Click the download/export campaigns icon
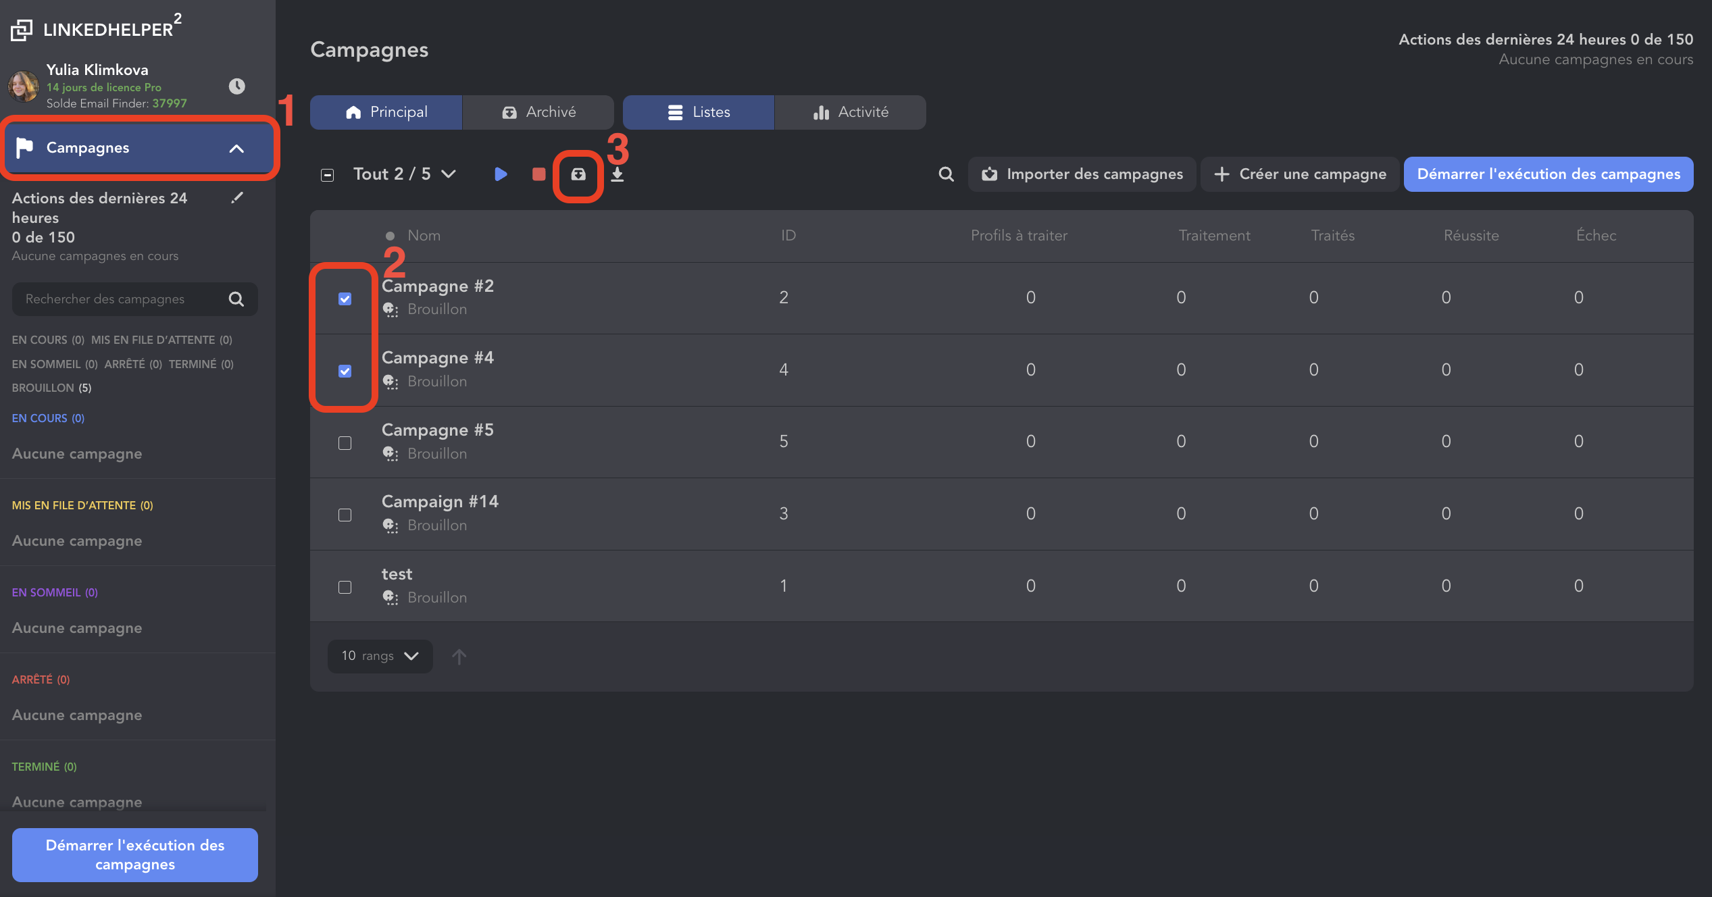Screen dimensions: 1712x897 [617, 174]
